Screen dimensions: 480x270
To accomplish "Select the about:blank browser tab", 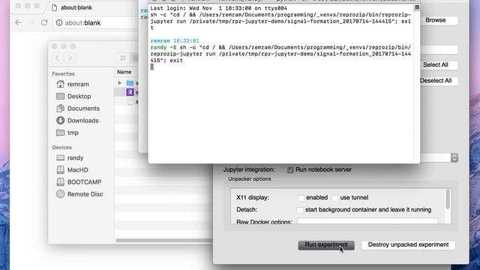I will (x=76, y=7).
